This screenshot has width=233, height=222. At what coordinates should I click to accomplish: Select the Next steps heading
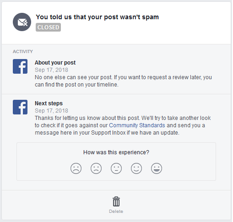[x=49, y=103]
